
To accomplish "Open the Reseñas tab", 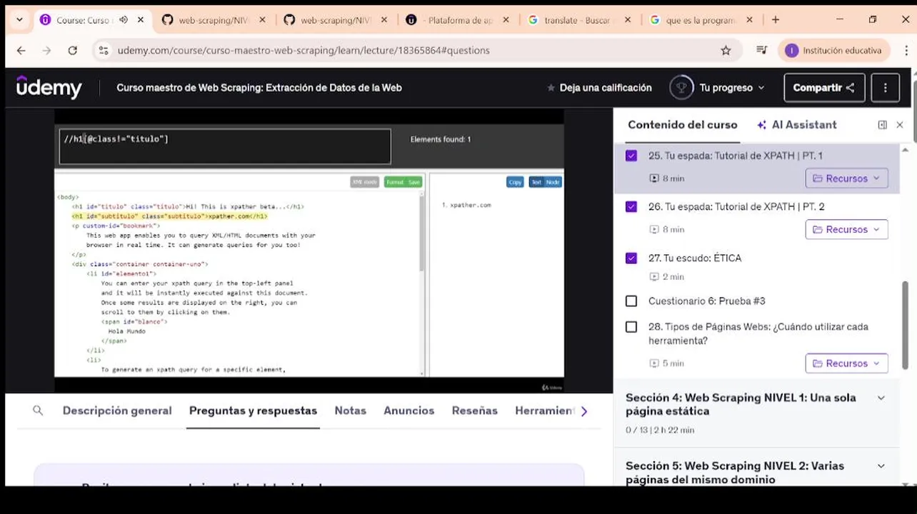I will coord(474,410).
